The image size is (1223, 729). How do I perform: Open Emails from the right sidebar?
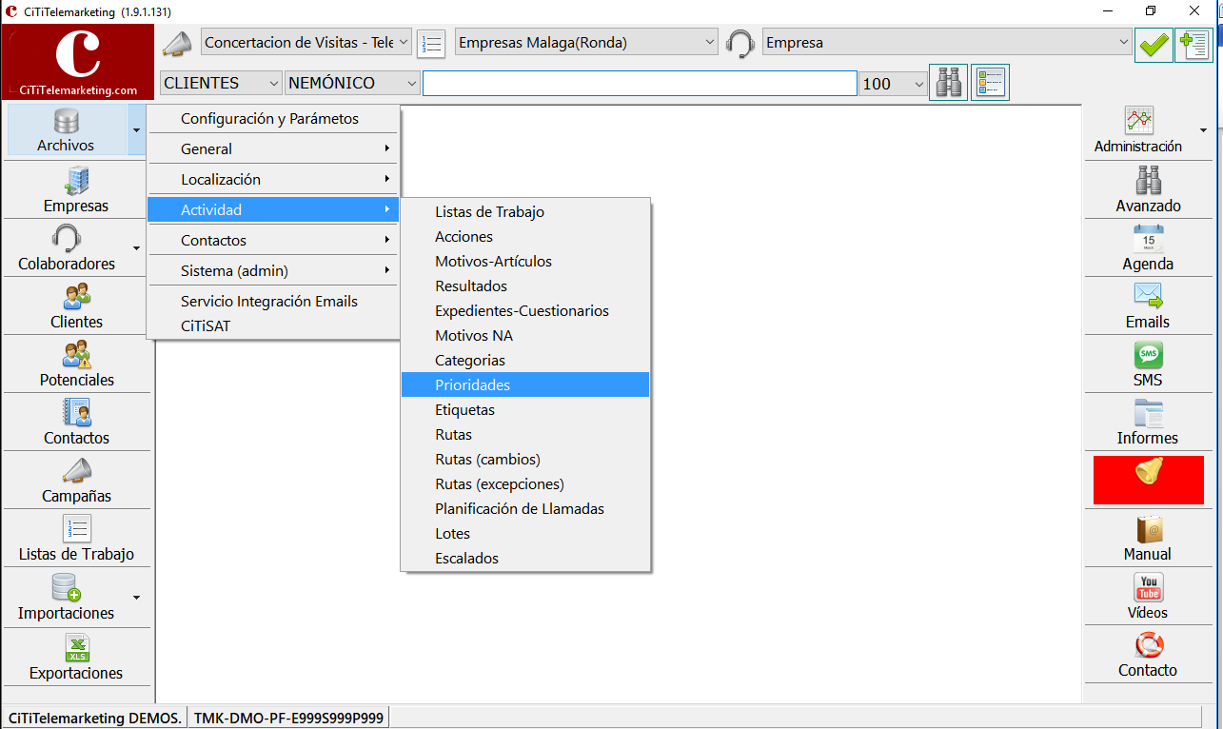(x=1148, y=306)
